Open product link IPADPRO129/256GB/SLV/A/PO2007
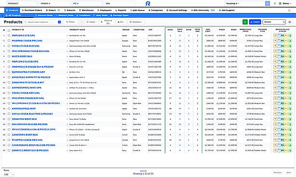 pyautogui.click(x=33, y=67)
